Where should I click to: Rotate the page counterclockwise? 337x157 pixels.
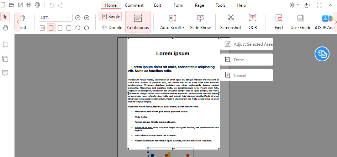(78, 28)
